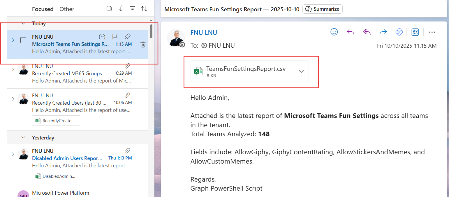The height and width of the screenshot is (197, 449).
Task: Forward the email using arrow icon
Action: pos(383,32)
